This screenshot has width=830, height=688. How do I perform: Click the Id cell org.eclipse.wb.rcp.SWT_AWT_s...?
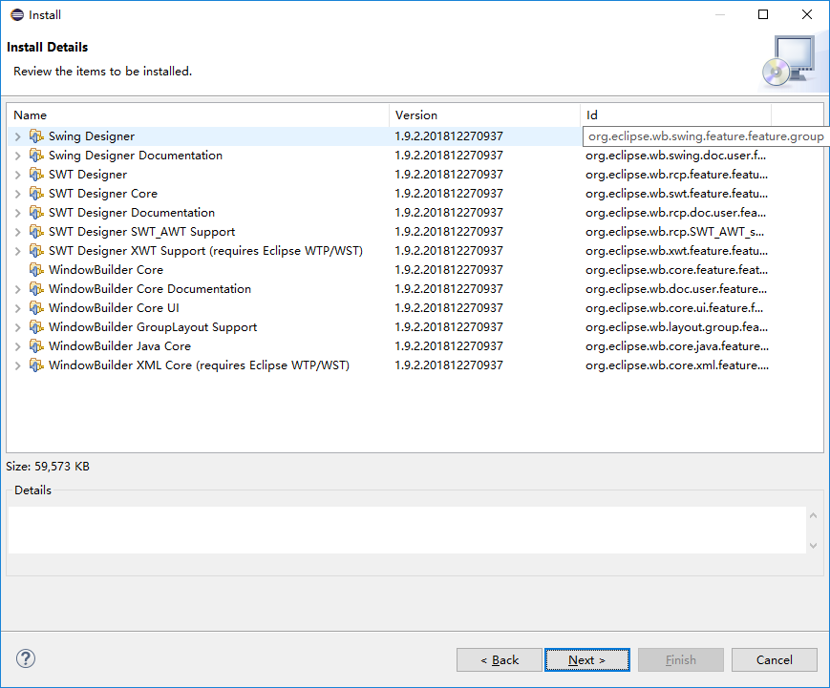pyautogui.click(x=675, y=232)
